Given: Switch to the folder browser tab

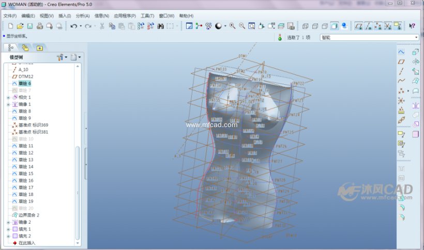Looking at the screenshot, I should coord(25,48).
